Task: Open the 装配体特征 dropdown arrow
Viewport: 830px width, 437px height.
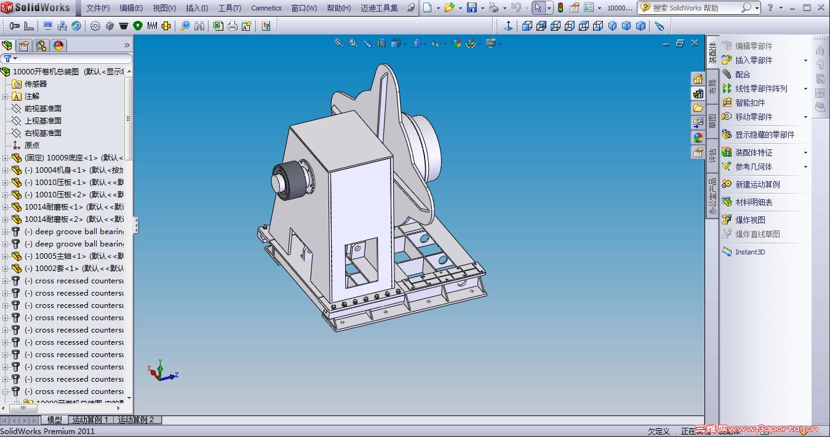Action: (x=805, y=152)
